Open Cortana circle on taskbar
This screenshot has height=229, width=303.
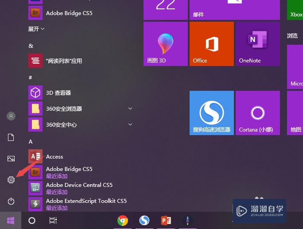click(32, 220)
